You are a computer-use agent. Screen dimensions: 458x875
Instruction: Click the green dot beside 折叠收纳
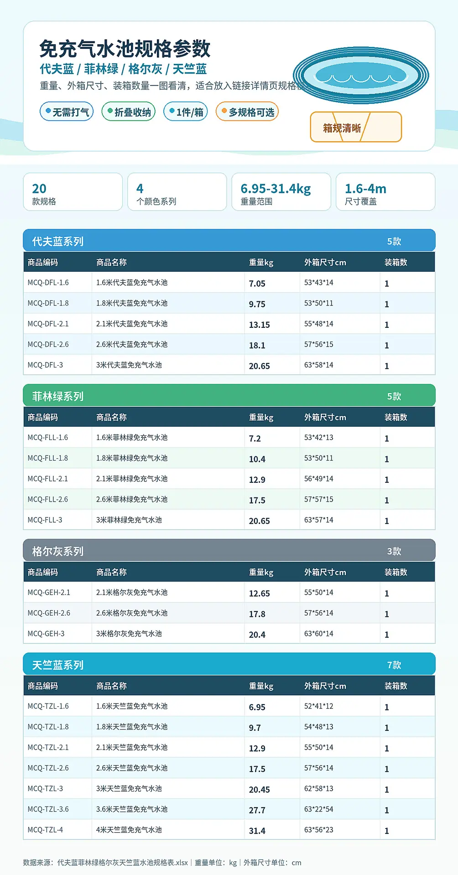pyautogui.click(x=110, y=111)
